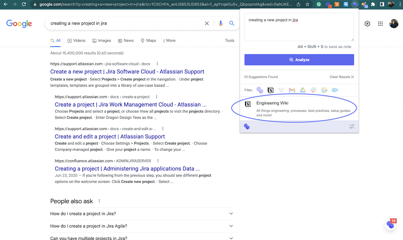Click the extension query text area
The width and height of the screenshot is (403, 240).
coord(299,27)
